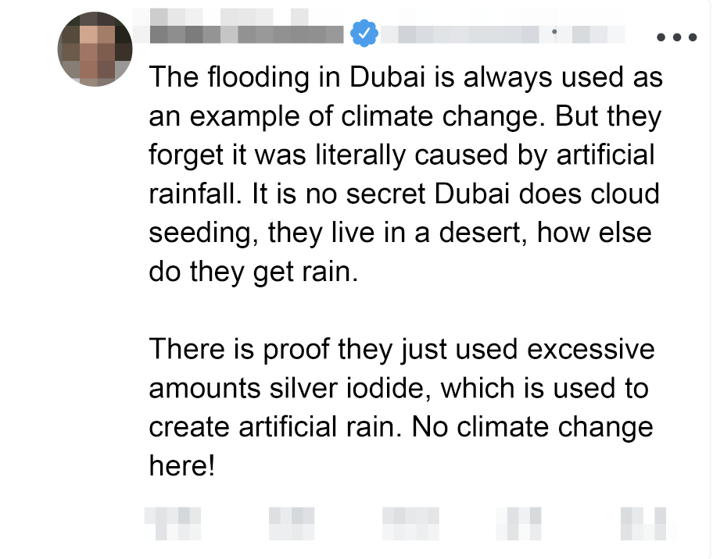Click the blurred username handle after the badge

pos(460,34)
